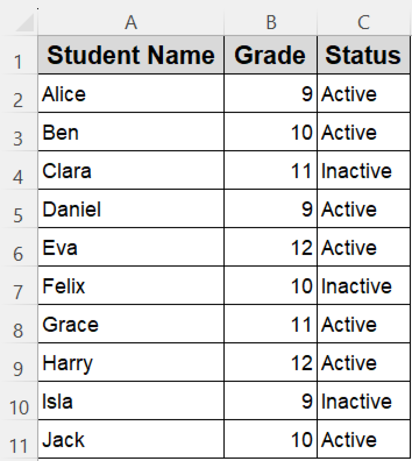Select Grace's Active status cell
Screen dimensions: 412x461
coord(364,324)
